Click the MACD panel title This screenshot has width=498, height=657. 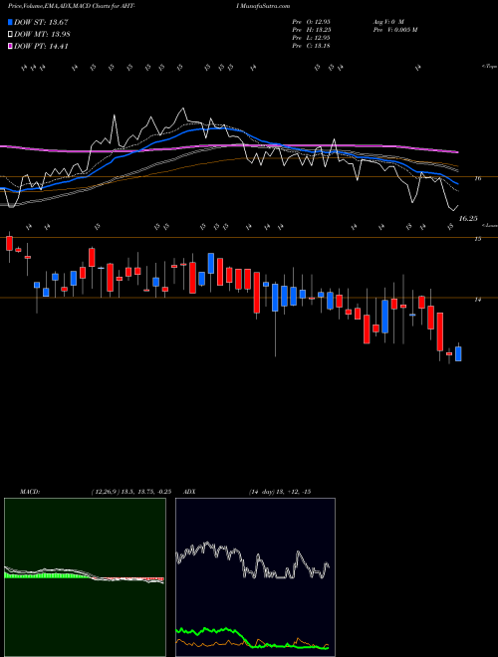tap(30, 492)
